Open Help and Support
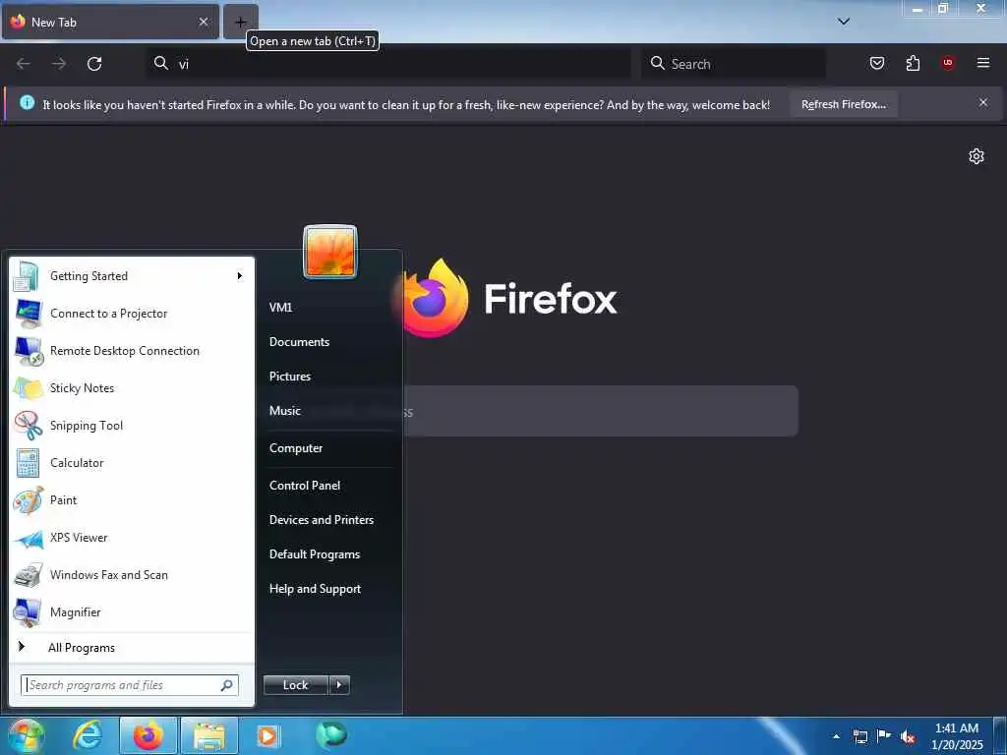 tap(316, 589)
